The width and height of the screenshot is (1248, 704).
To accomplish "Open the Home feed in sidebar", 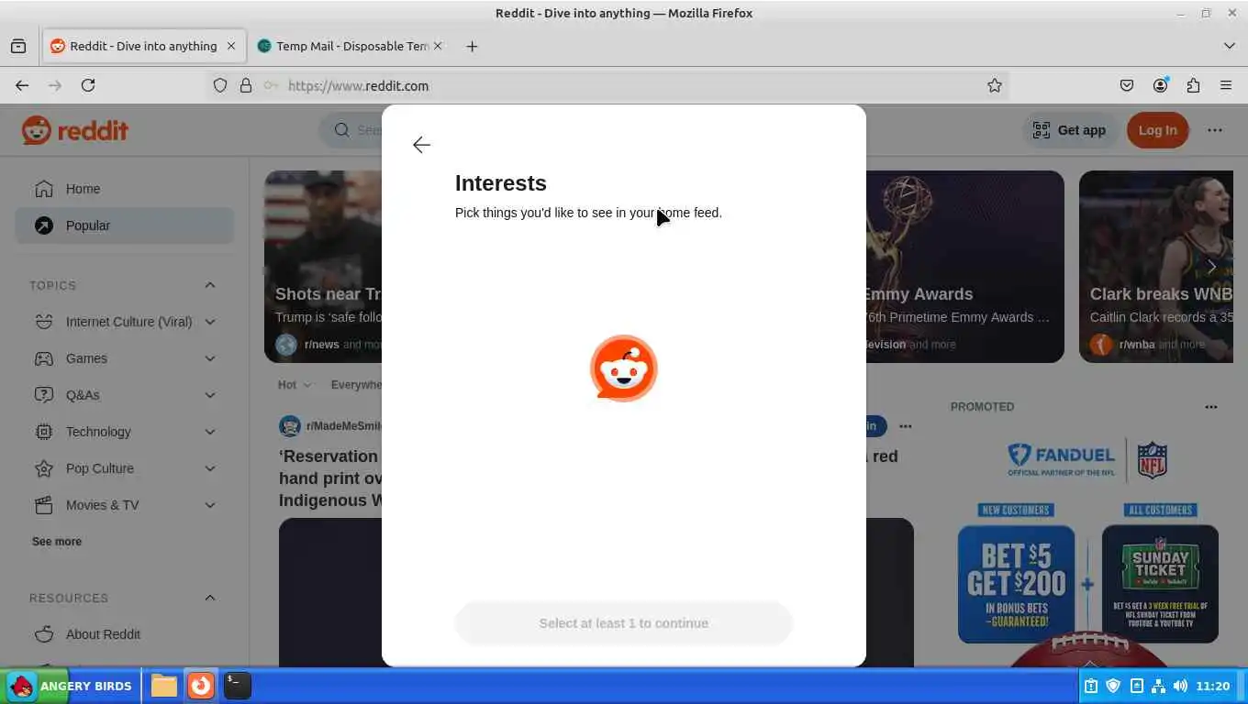I will click(x=124, y=189).
